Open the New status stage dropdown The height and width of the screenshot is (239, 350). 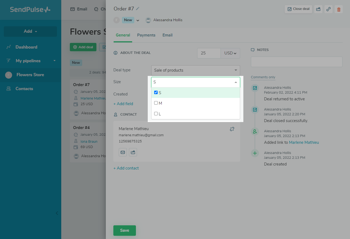click(138, 20)
